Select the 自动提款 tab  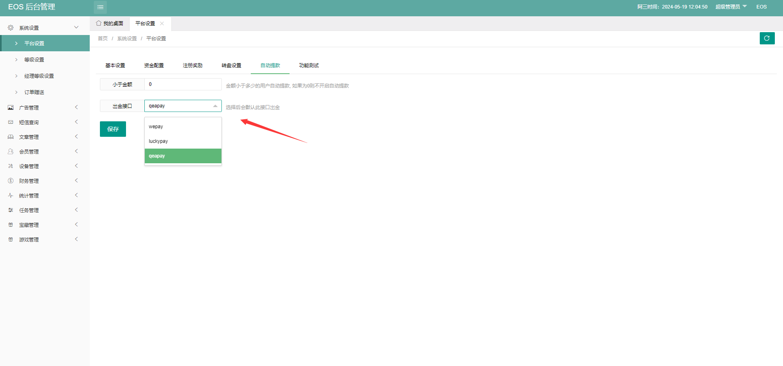[x=270, y=66]
